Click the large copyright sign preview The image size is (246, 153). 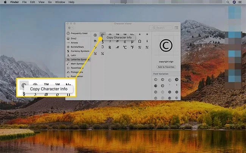166,46
